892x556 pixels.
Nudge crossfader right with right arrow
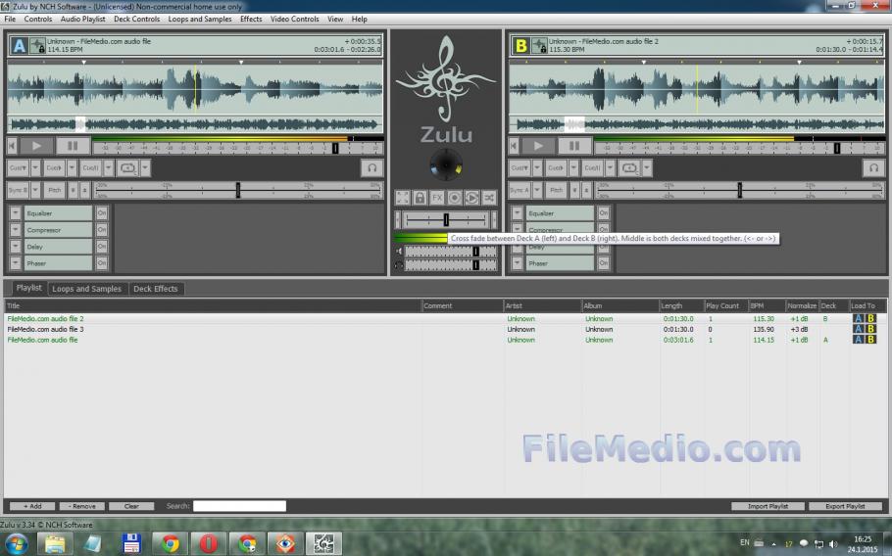point(494,219)
